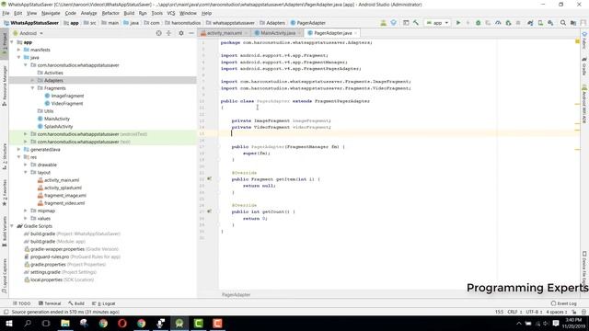The image size is (589, 331).
Task: Switch to activity_main.xml editor tab
Action: [x=225, y=33]
